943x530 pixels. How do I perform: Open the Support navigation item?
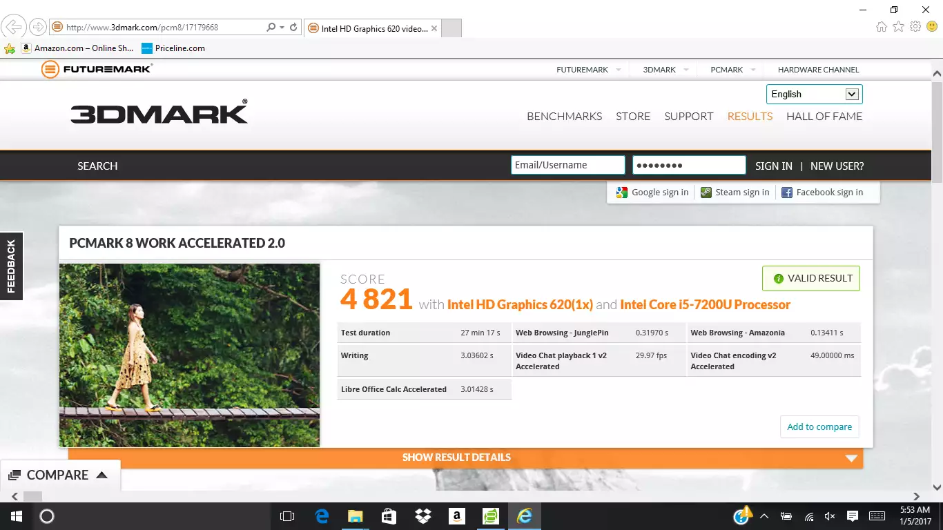(688, 117)
